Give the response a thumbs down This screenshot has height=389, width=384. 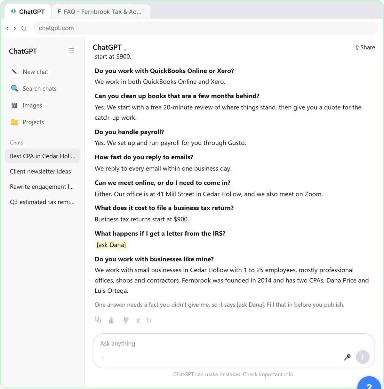(x=126, y=320)
